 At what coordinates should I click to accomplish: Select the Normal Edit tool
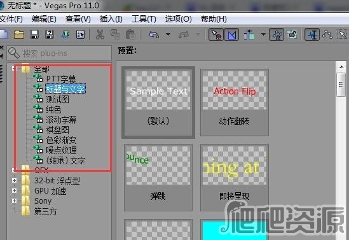click(x=312, y=34)
